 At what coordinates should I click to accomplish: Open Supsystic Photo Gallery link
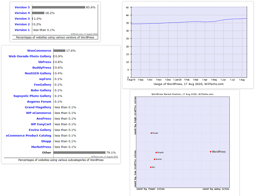click(32, 96)
